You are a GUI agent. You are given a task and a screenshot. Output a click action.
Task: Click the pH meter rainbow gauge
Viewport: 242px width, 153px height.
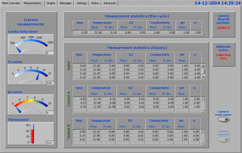click(31, 104)
